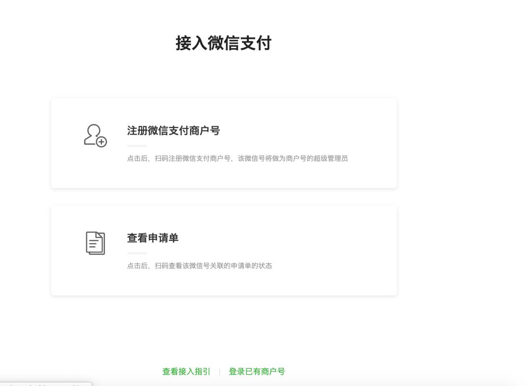The height and width of the screenshot is (386, 531).
Task: Click description text 扫码注册微信支付商户号
Action: point(193,159)
